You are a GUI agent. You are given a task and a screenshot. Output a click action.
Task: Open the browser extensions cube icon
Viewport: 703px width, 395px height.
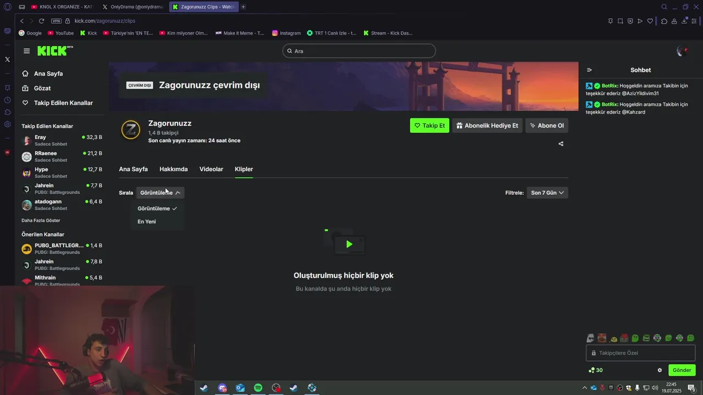click(664, 21)
